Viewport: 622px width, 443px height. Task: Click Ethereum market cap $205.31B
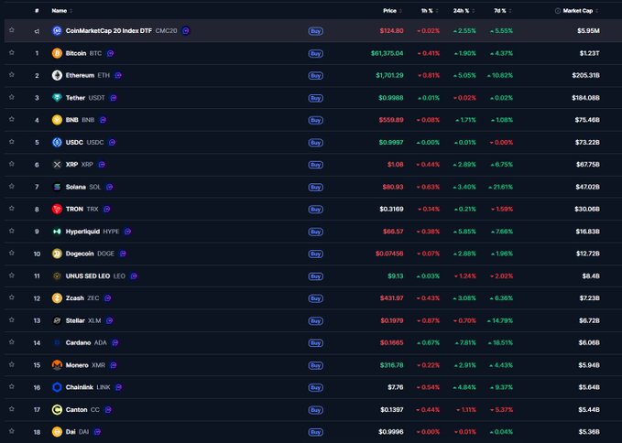[x=585, y=75]
